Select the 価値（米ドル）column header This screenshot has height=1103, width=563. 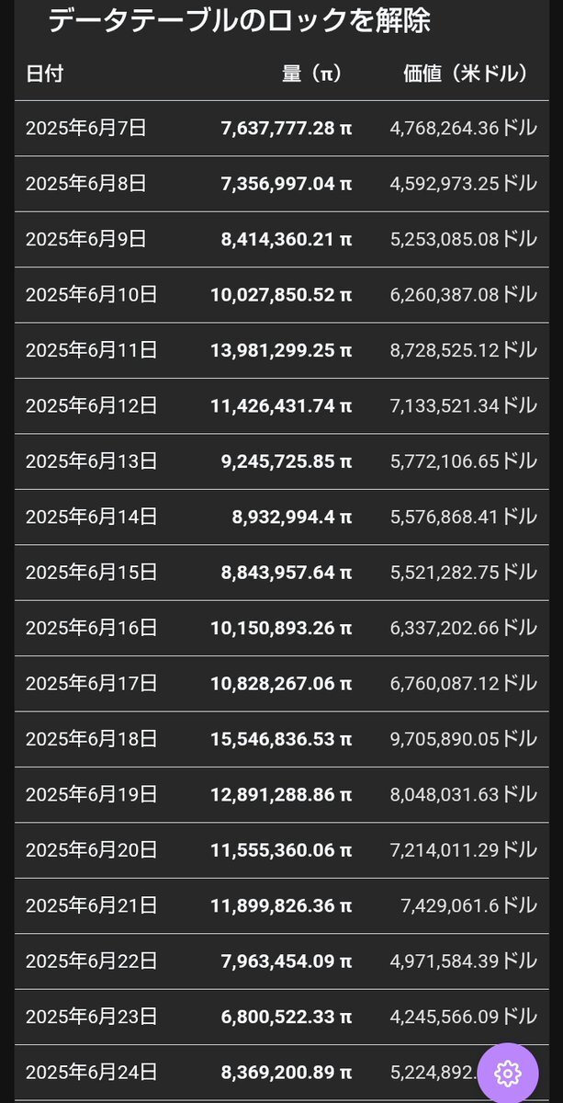coord(466,74)
